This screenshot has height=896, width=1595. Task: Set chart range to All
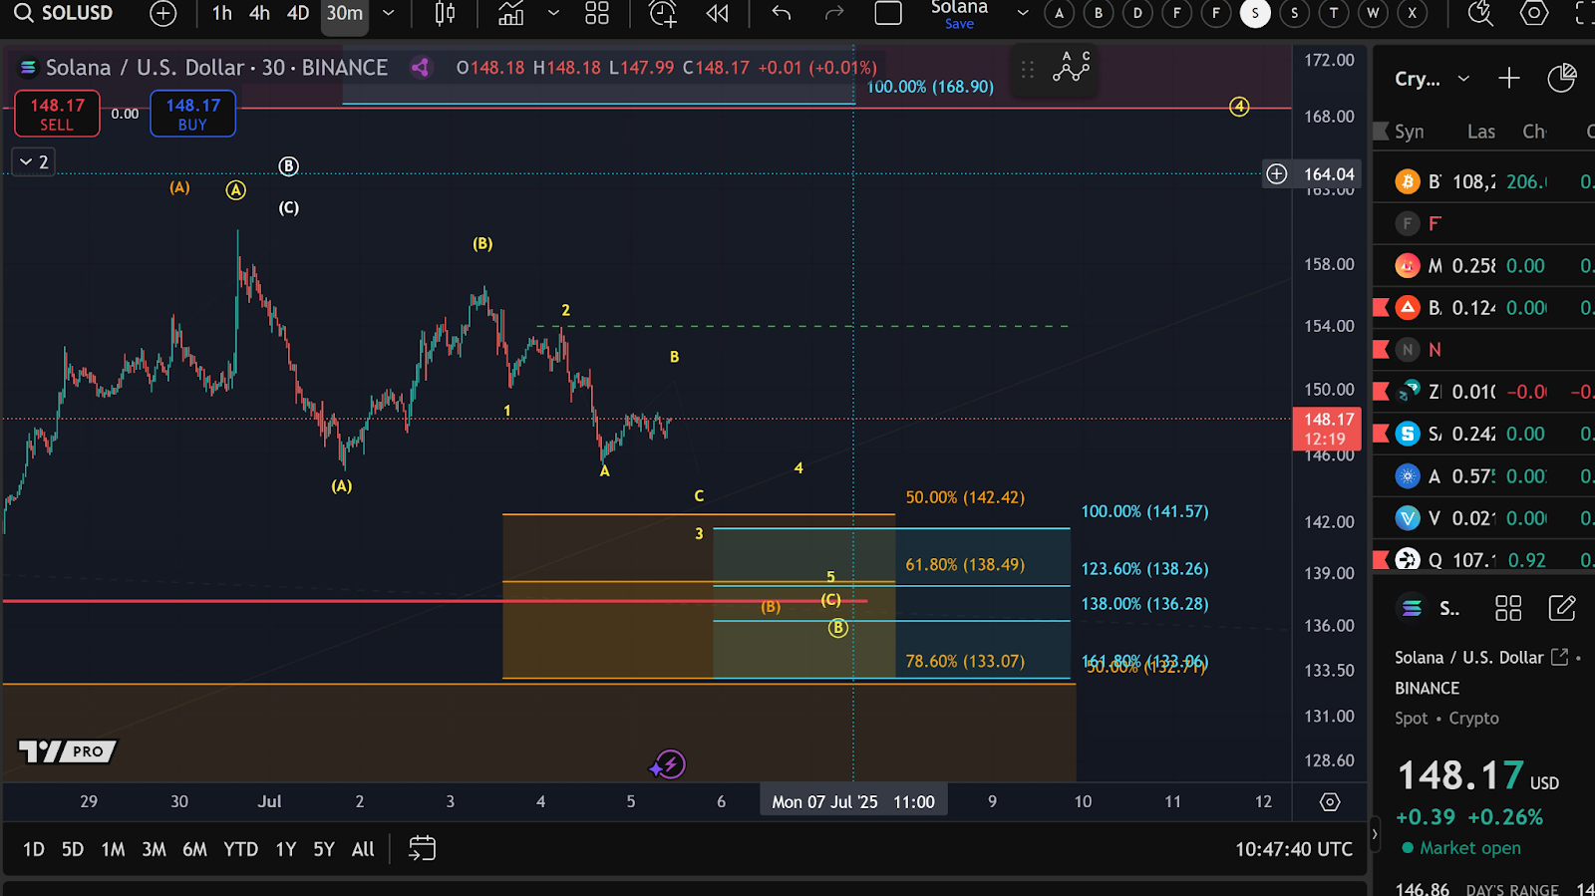click(x=363, y=849)
